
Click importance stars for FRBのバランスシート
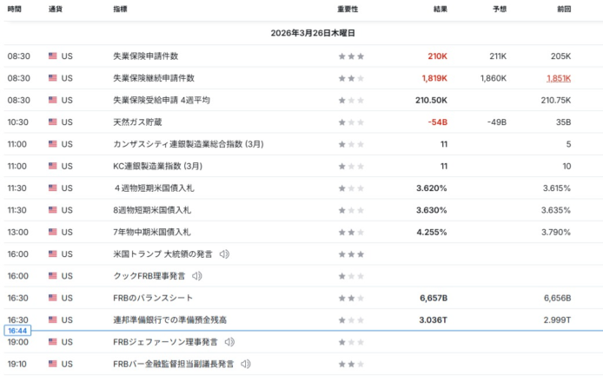(351, 299)
